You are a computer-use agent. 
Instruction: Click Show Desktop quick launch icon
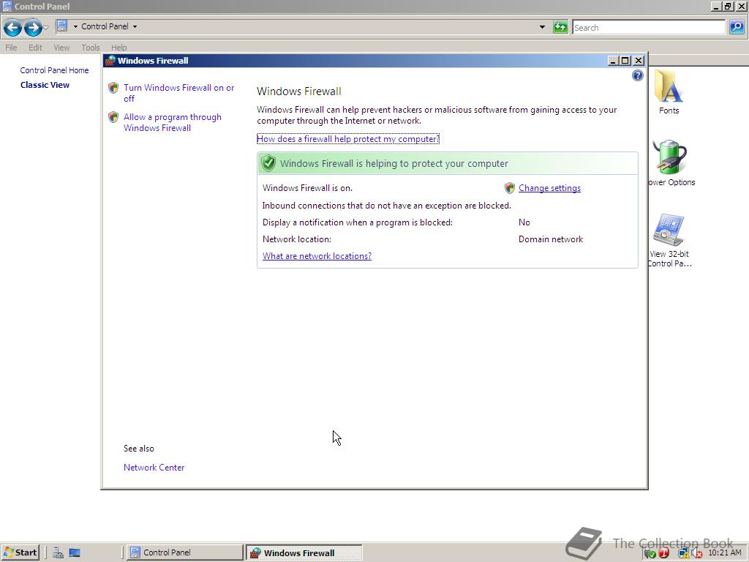click(75, 553)
